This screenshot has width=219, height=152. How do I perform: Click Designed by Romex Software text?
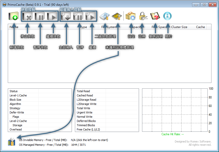(x=193, y=141)
